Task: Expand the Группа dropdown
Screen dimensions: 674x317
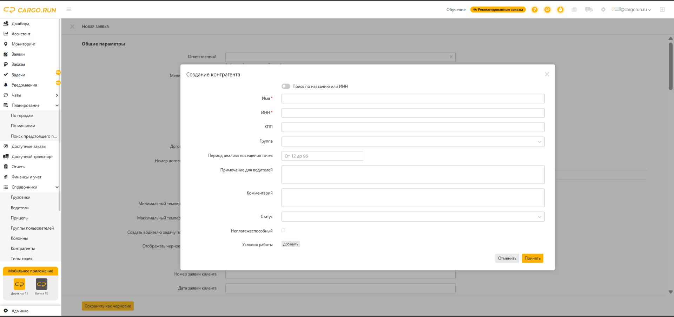Action: tap(413, 142)
